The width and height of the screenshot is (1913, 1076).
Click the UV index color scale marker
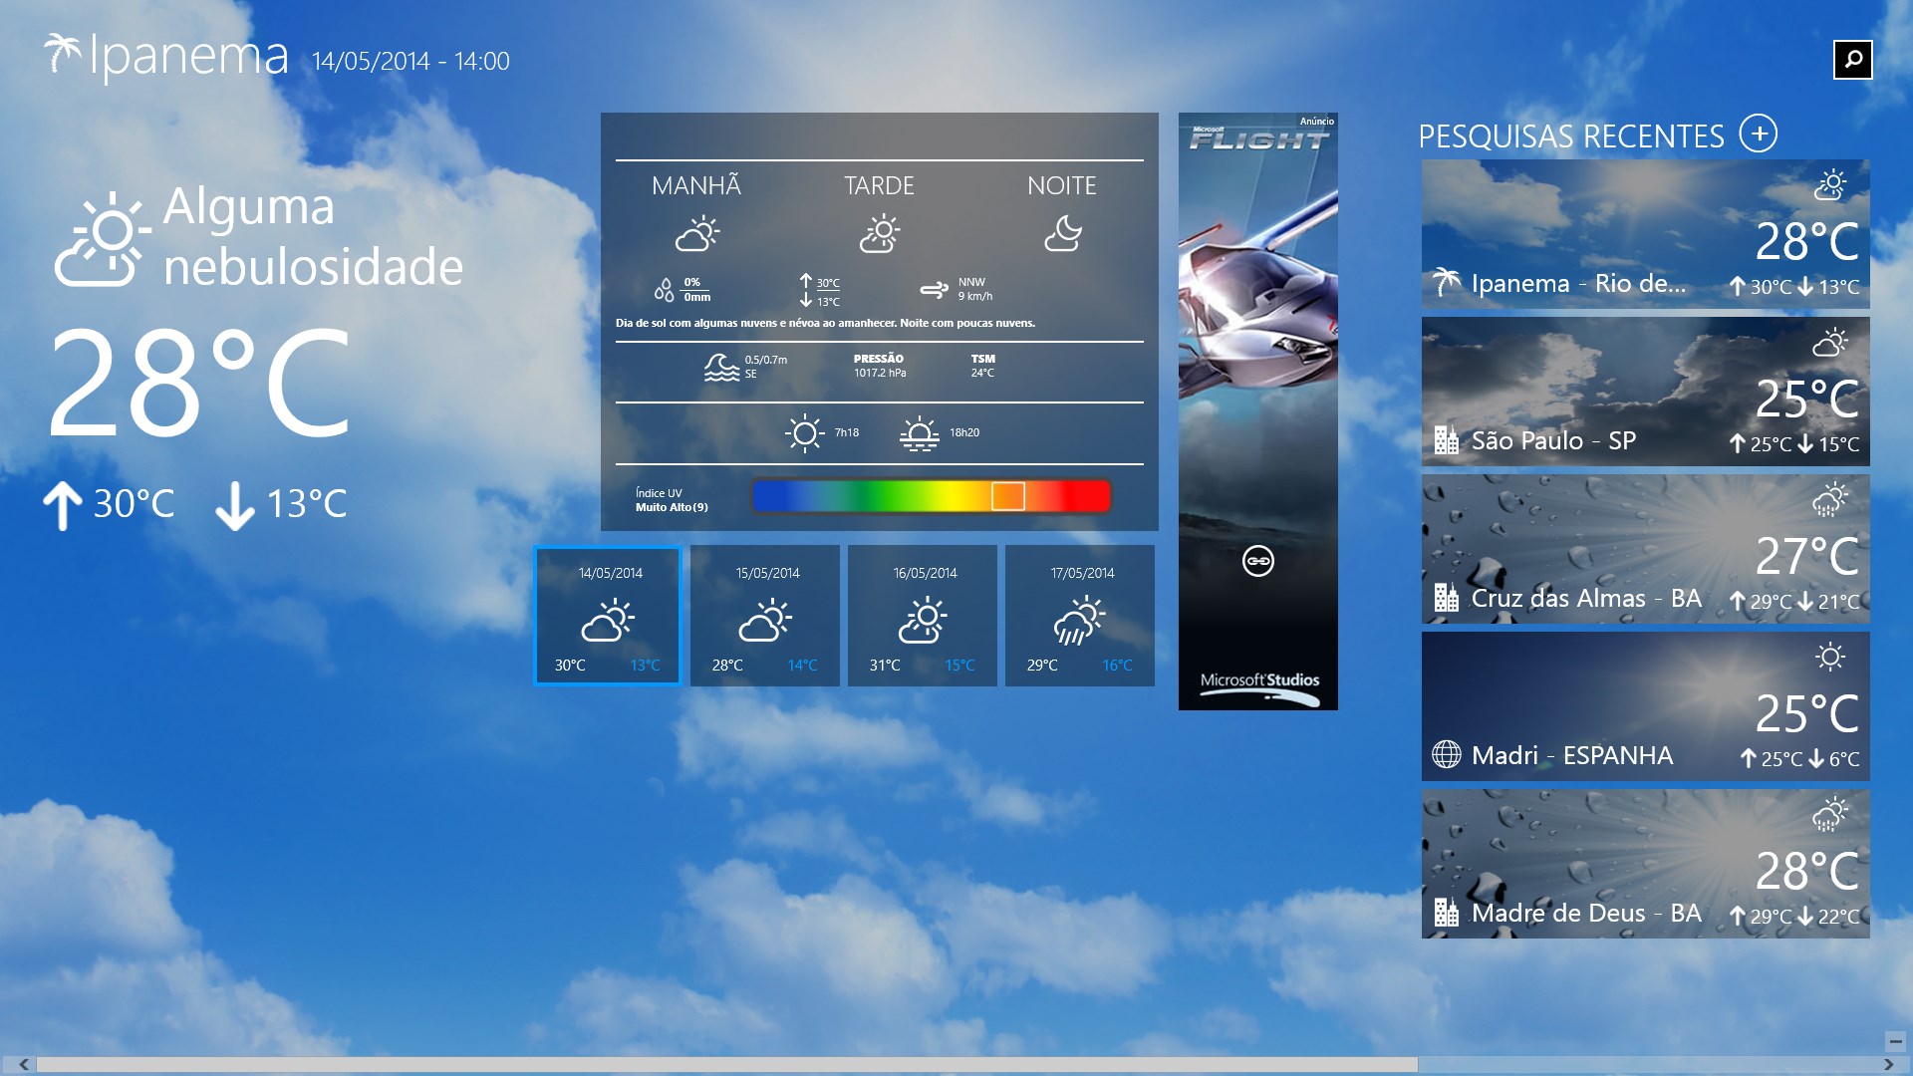point(1008,496)
